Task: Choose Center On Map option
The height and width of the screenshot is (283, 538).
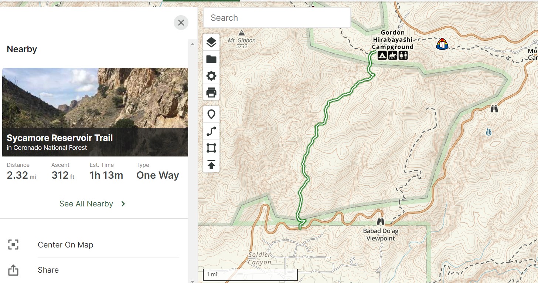Action: click(65, 245)
